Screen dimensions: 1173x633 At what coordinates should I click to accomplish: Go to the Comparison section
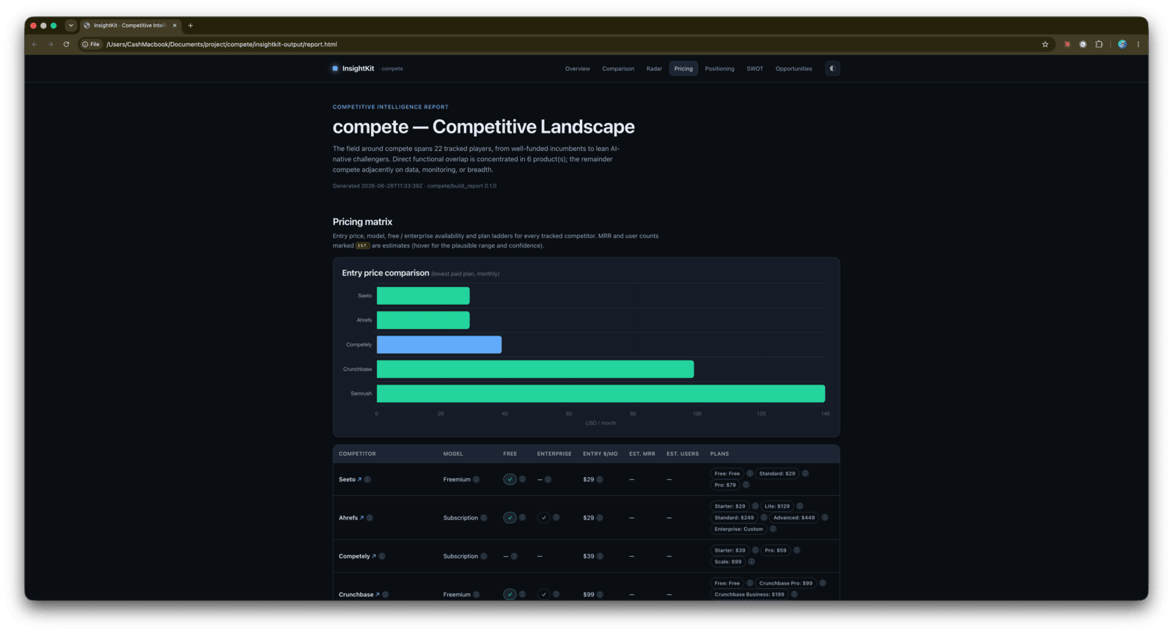[618, 69]
